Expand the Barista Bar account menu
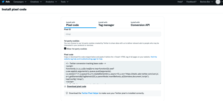This screenshot has height=102, width=223. pyautogui.click(x=206, y=2)
